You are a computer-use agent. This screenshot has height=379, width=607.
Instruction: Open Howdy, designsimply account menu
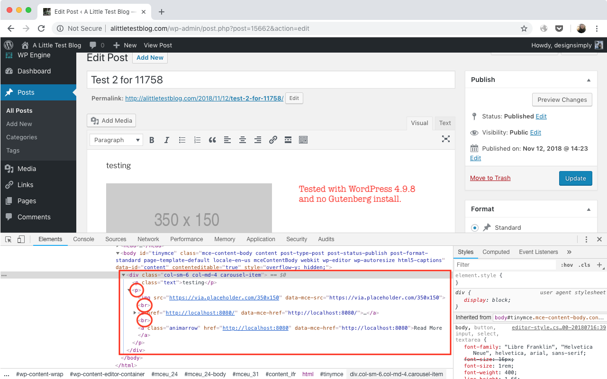[x=567, y=45]
